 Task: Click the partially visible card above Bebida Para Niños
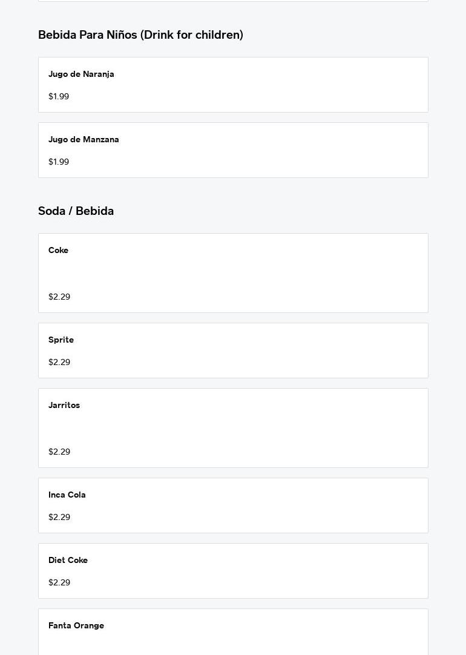coord(233,1)
